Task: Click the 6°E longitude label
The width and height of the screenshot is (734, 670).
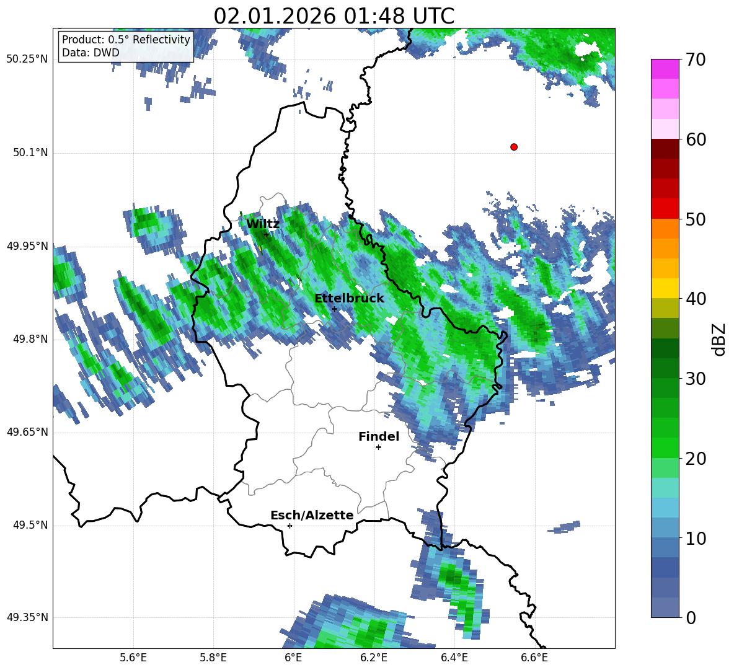Action: point(293,658)
